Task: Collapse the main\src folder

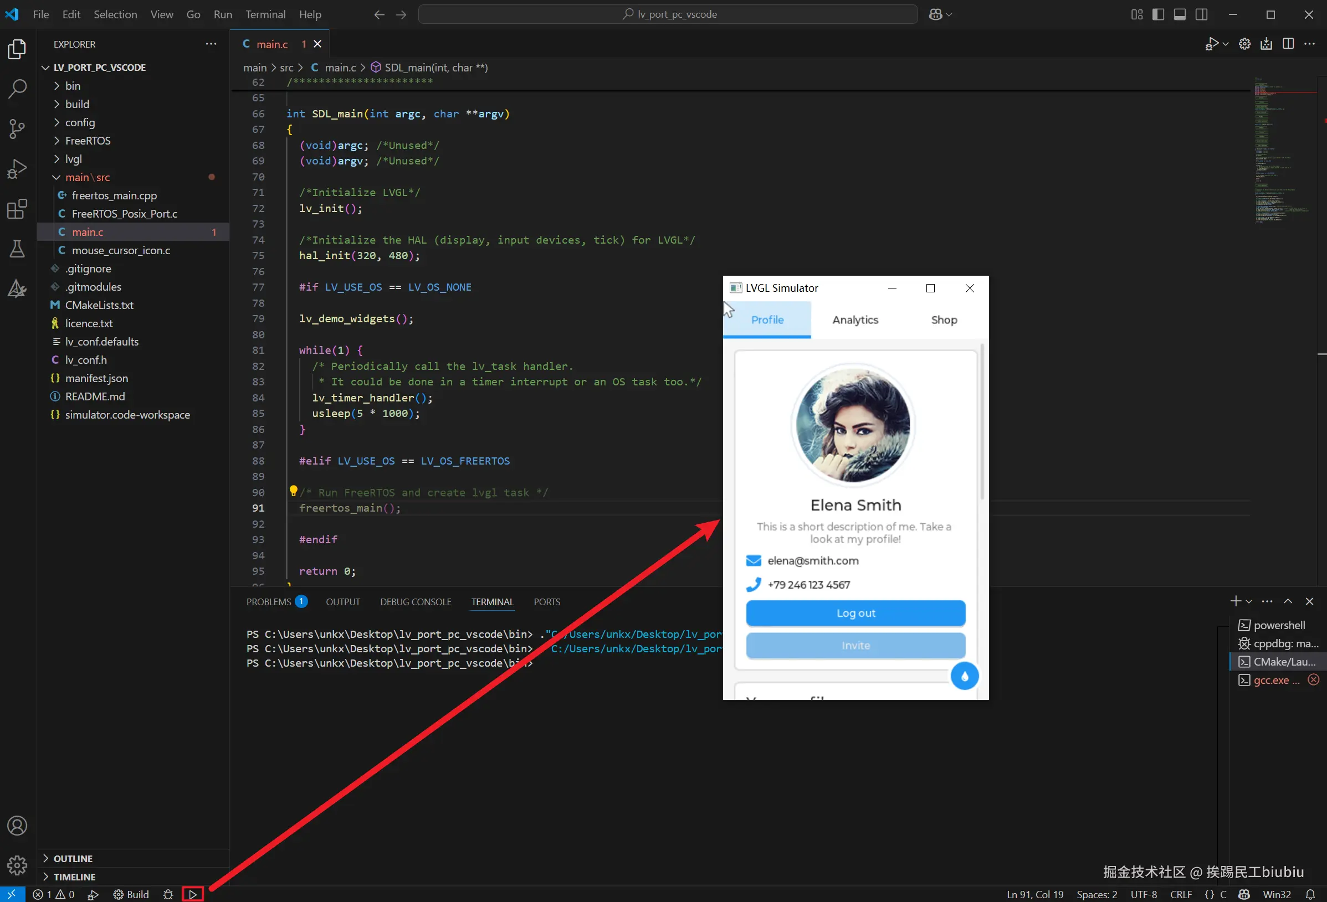Action: pos(87,177)
